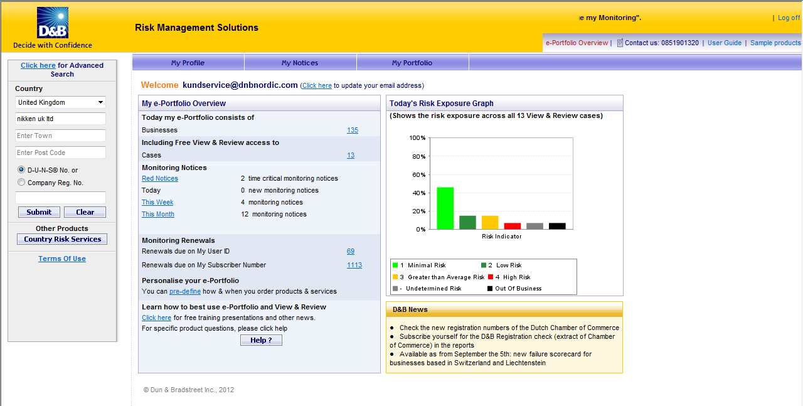Click here for free training presentations

156,318
